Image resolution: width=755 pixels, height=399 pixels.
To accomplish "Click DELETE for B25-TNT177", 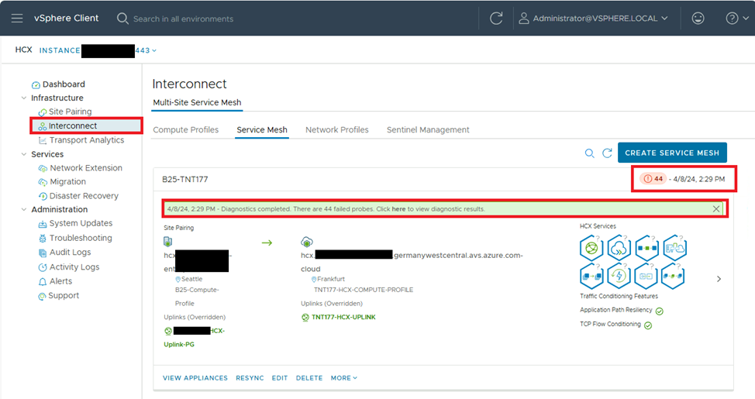I will (x=309, y=378).
